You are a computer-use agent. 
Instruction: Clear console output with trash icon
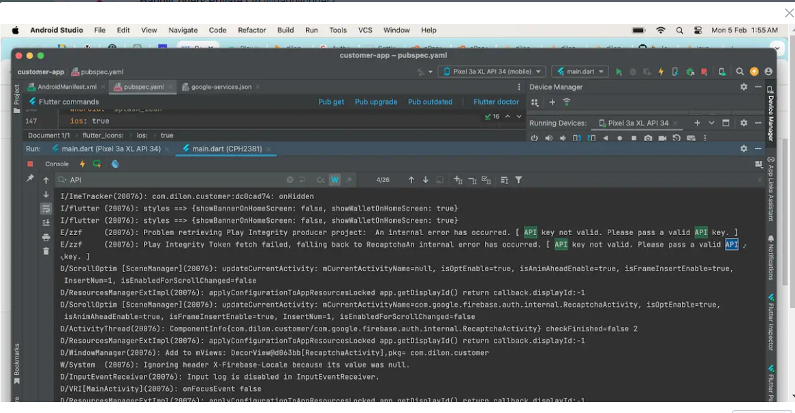click(46, 251)
